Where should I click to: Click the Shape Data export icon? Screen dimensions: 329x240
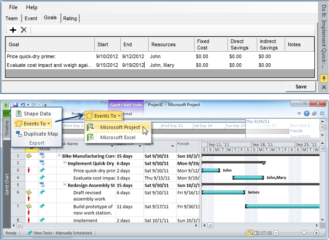coord(19,114)
